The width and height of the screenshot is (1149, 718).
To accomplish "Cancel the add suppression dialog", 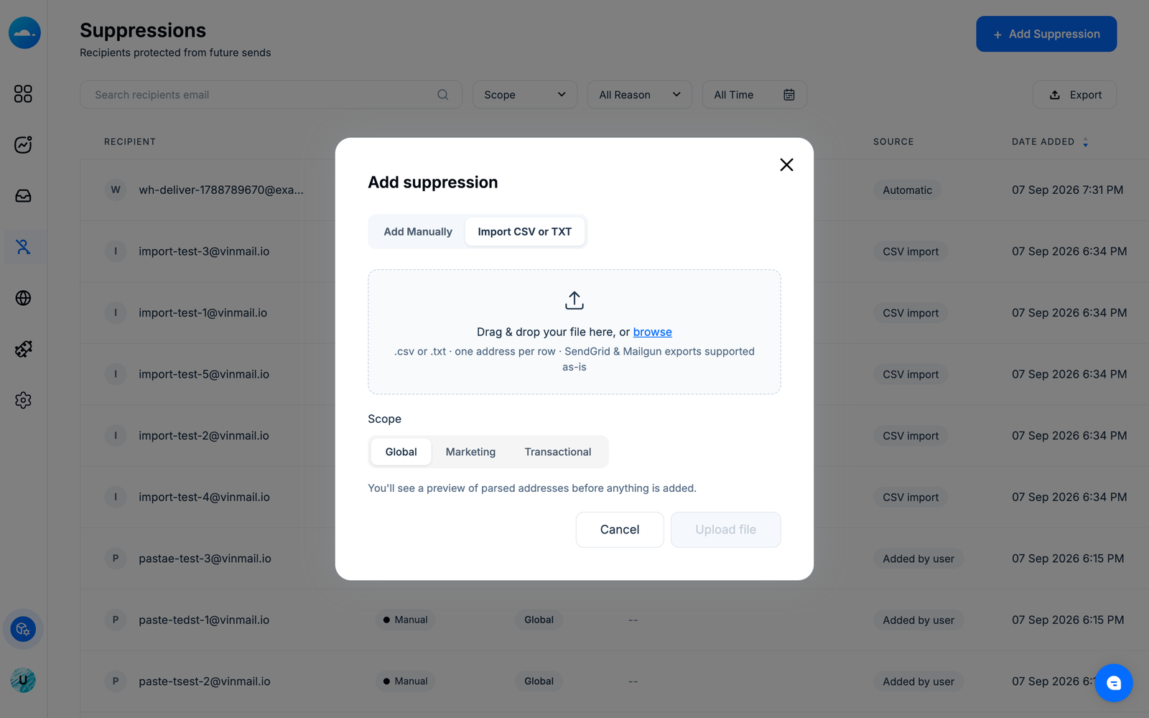I will coord(620,530).
